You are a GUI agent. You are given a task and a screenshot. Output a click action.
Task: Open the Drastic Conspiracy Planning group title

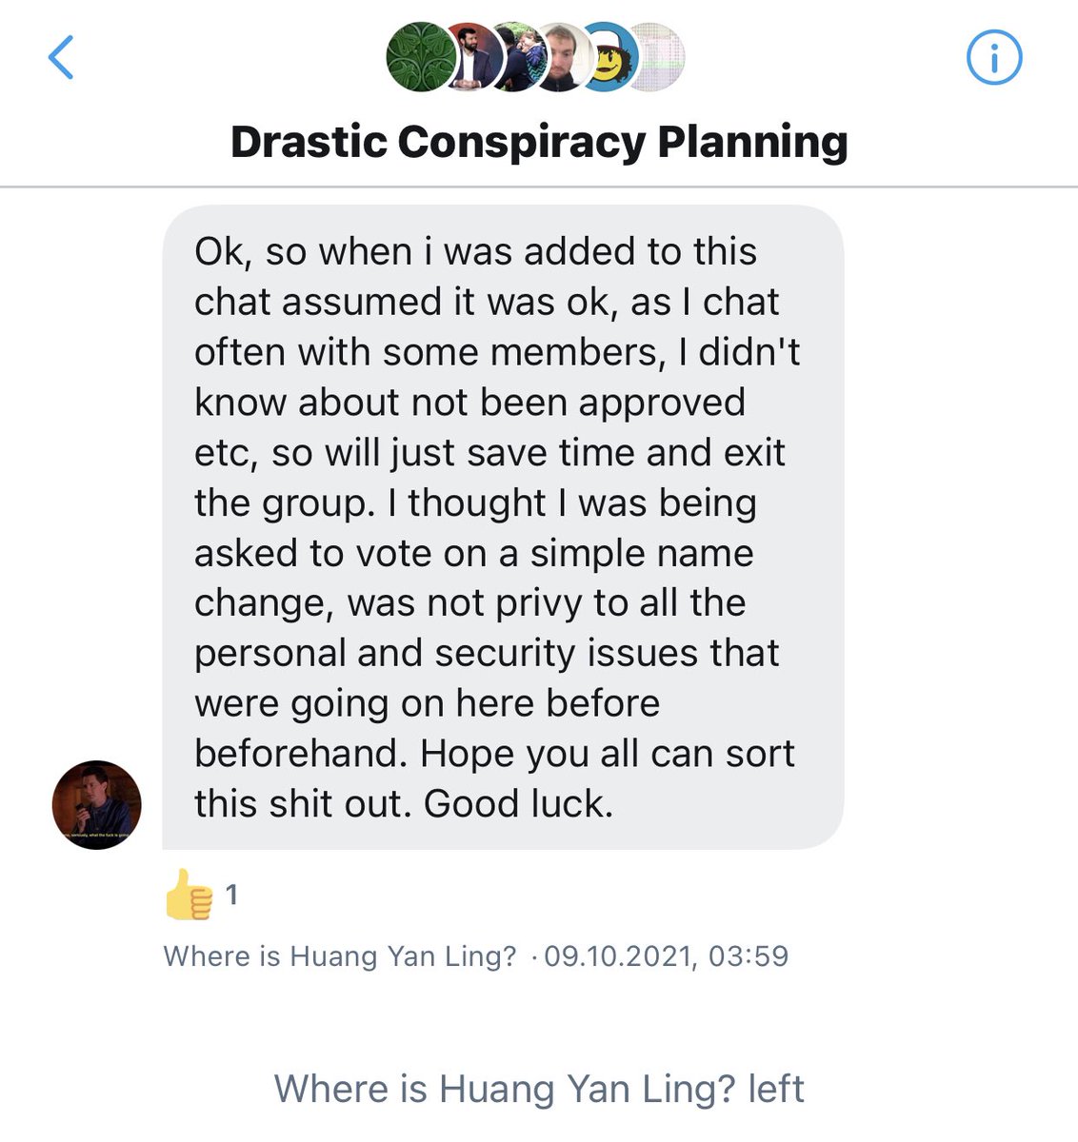(x=539, y=142)
